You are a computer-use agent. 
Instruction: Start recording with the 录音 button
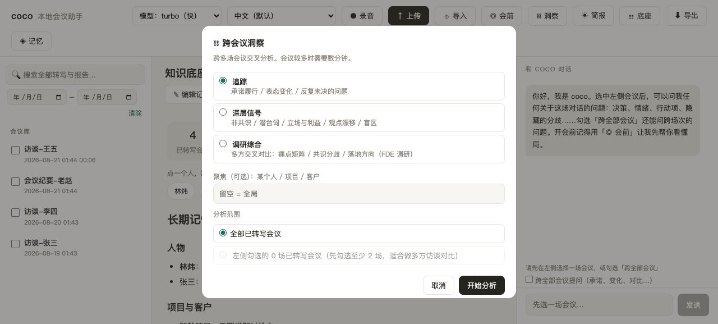point(362,16)
